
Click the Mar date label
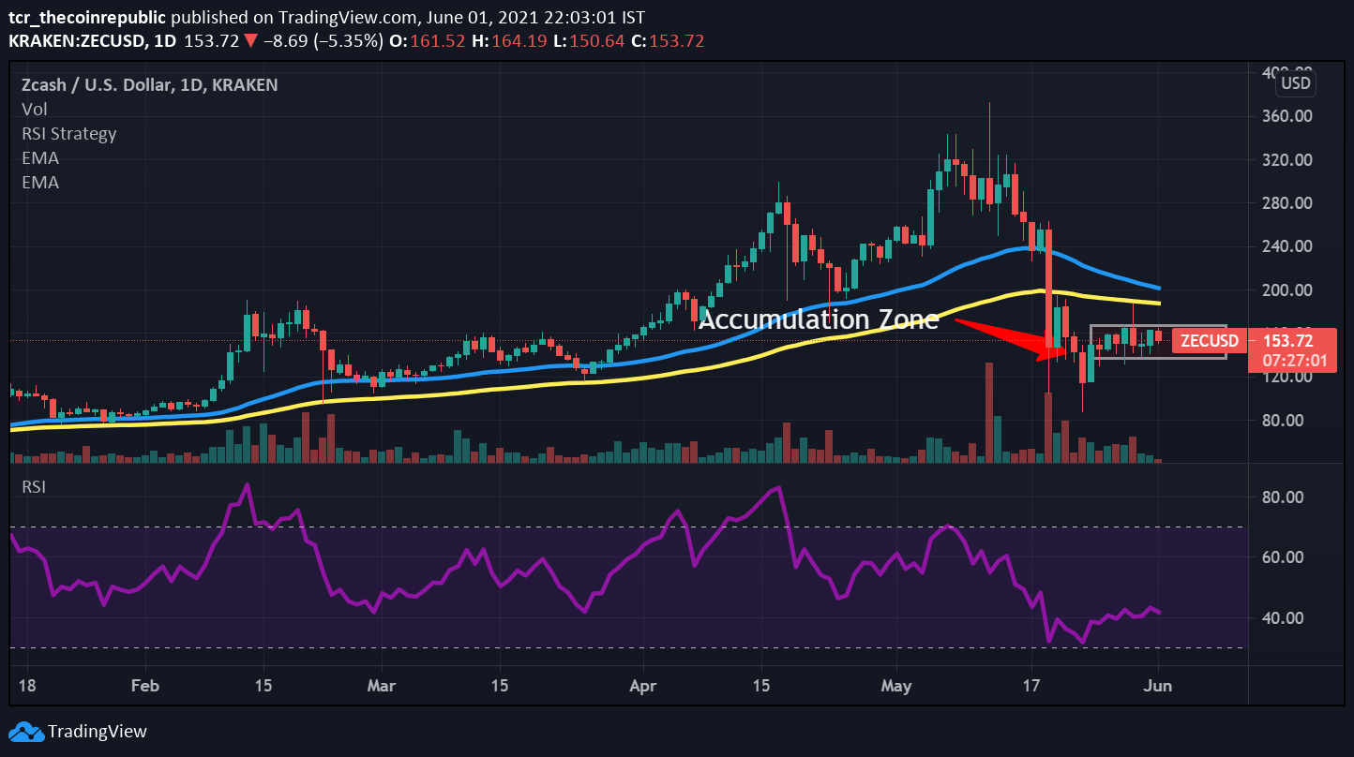[x=382, y=685]
